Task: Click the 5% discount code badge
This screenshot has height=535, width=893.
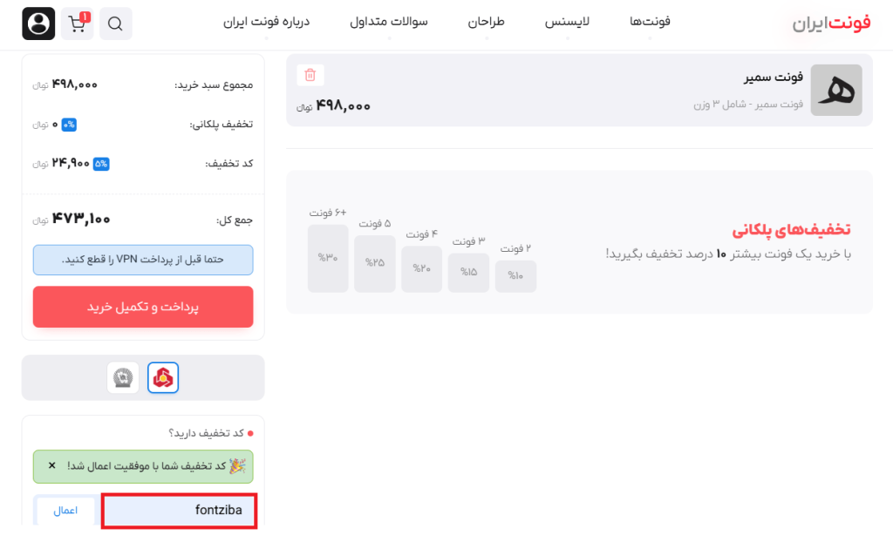Action: [x=101, y=163]
